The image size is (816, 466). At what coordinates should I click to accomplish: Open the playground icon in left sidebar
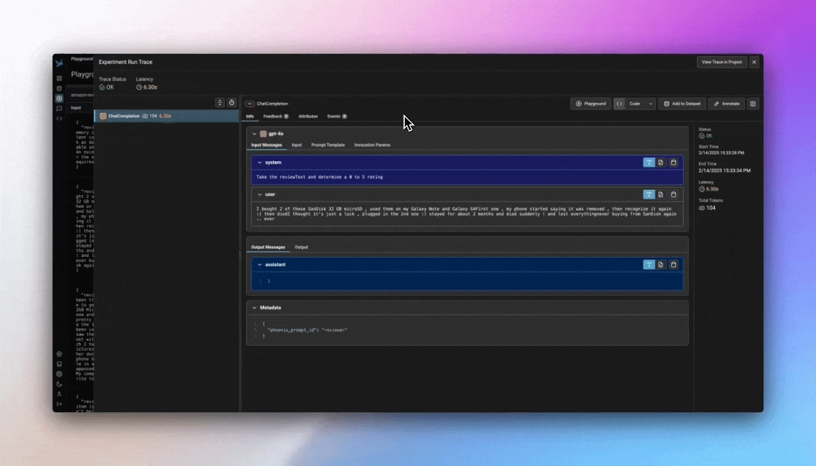pos(59,98)
